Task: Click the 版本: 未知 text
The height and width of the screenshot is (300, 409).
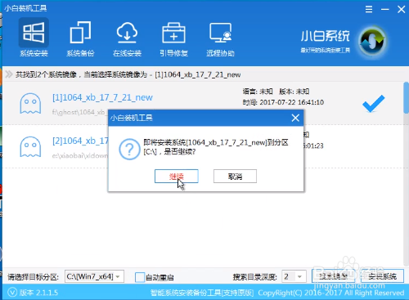Action: pos(294,92)
